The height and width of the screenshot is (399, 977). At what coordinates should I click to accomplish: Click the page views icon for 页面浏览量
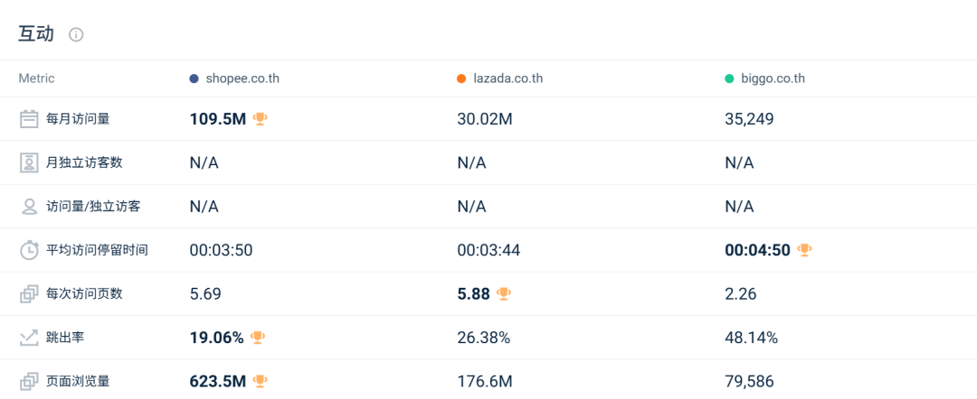point(29,381)
